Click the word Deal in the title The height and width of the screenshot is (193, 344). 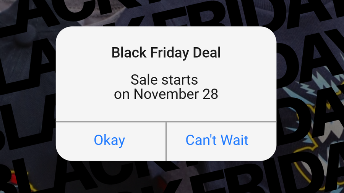point(206,53)
